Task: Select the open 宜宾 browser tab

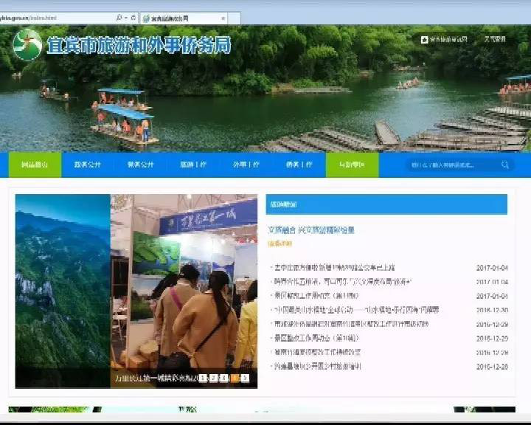Action: [184, 18]
